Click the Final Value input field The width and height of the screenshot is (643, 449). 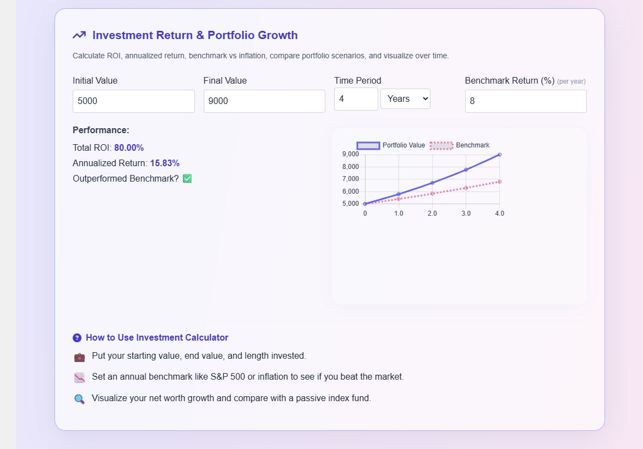pos(264,101)
